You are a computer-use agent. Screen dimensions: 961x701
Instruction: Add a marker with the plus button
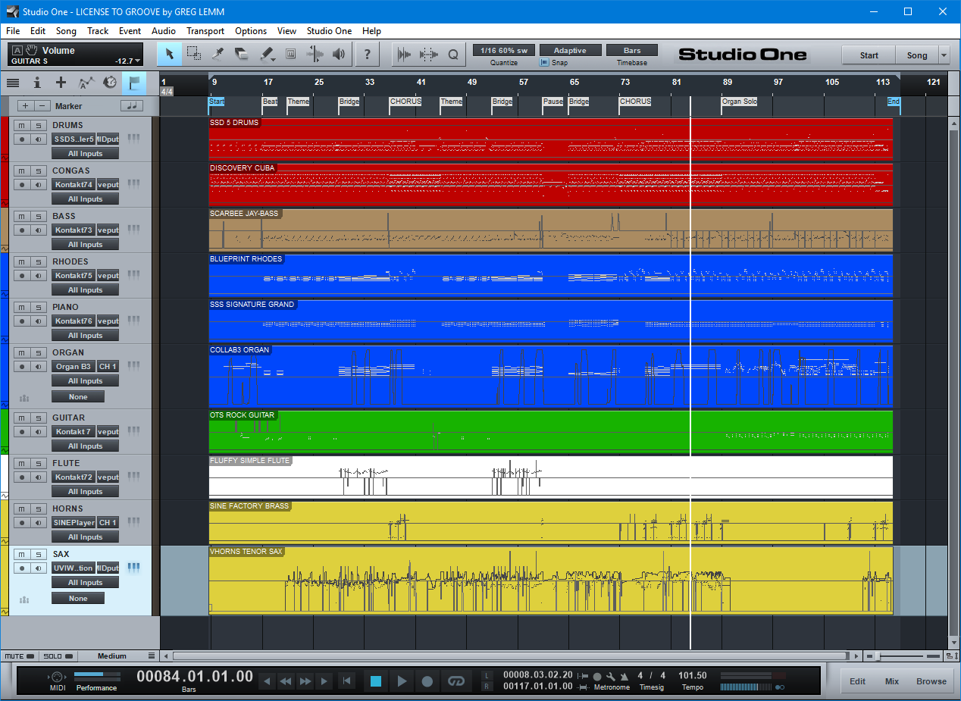pos(25,106)
